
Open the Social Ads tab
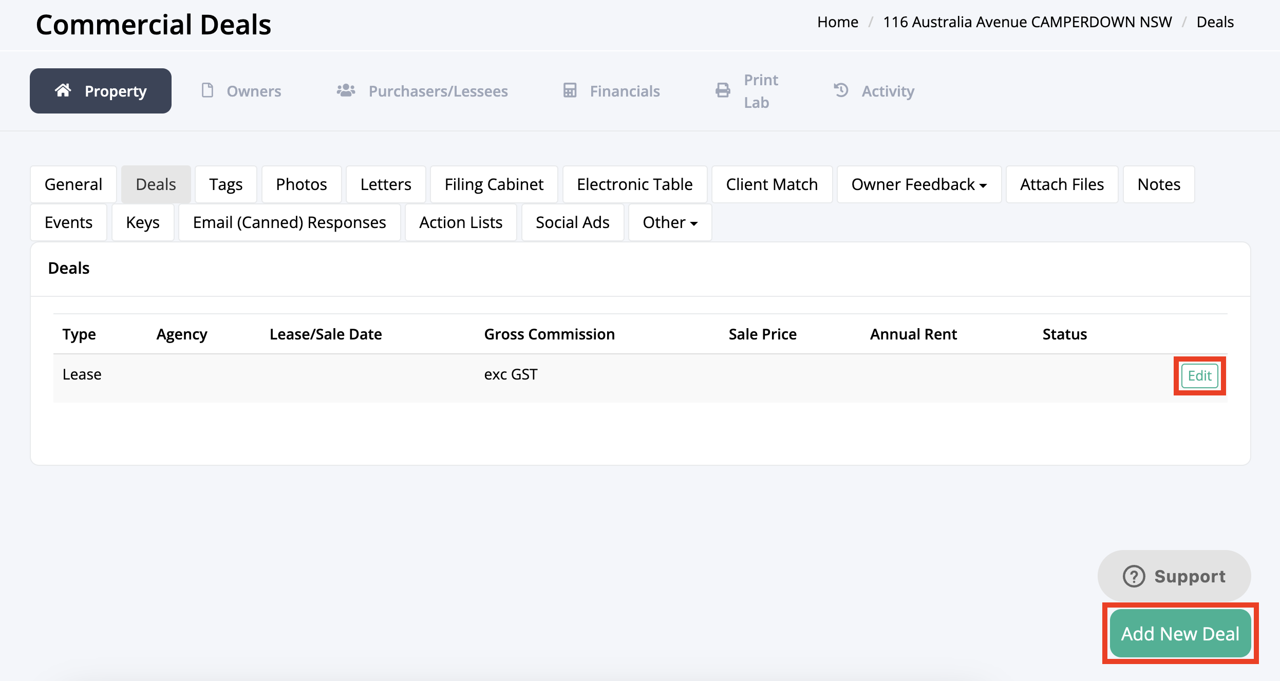(573, 222)
